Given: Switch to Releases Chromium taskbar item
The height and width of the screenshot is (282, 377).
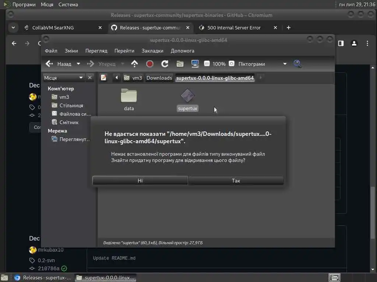Looking at the screenshot, I should coord(43,278).
